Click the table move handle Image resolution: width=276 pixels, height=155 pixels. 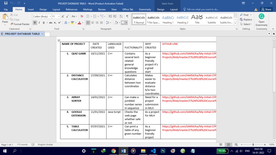[59, 40]
